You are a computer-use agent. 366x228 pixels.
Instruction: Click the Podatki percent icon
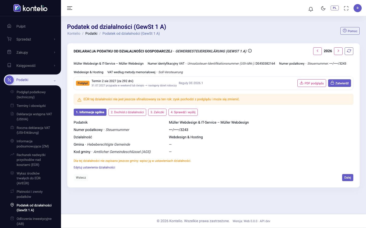point(9,80)
